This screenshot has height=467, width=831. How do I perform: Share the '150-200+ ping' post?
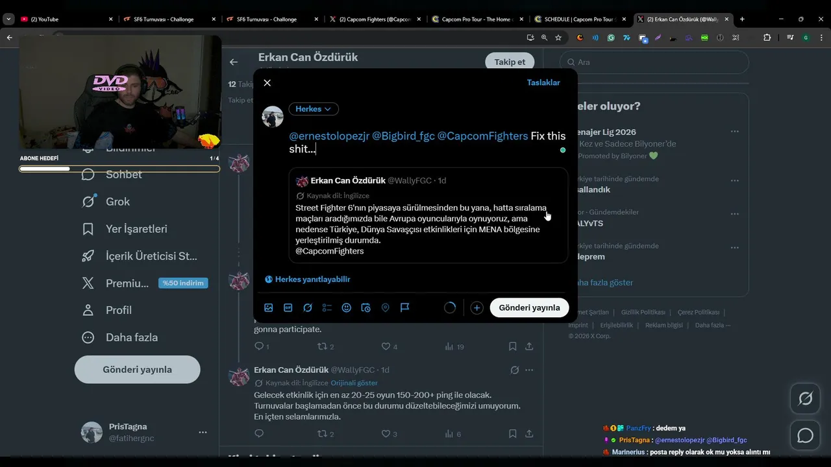[x=529, y=434]
